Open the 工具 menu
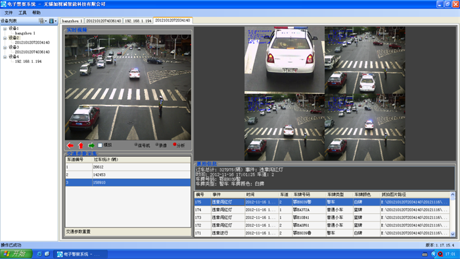Image resolution: width=460 pixels, height=259 pixels. 22,12
